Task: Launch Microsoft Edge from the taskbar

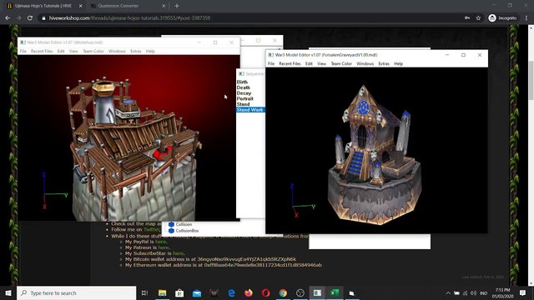Action: coord(231,292)
